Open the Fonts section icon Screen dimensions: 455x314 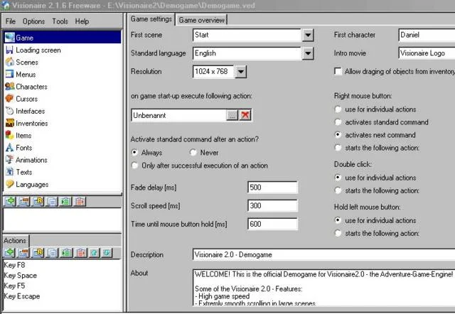(x=9, y=147)
